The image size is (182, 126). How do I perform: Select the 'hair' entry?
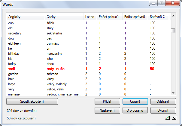tap(88, 79)
